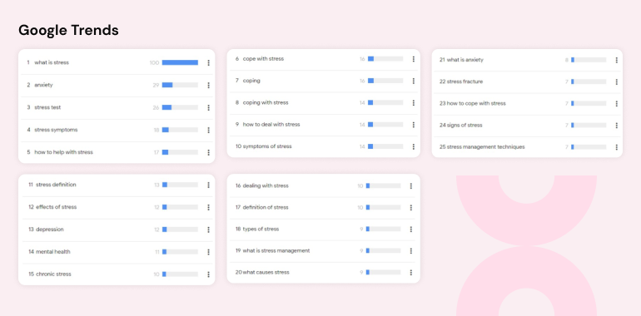Open the three-dot menu for 'coping with stress'

(x=414, y=103)
